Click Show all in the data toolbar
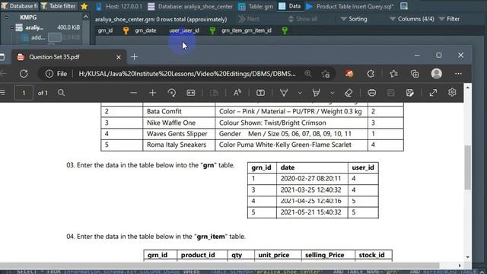 pyautogui.click(x=303, y=19)
